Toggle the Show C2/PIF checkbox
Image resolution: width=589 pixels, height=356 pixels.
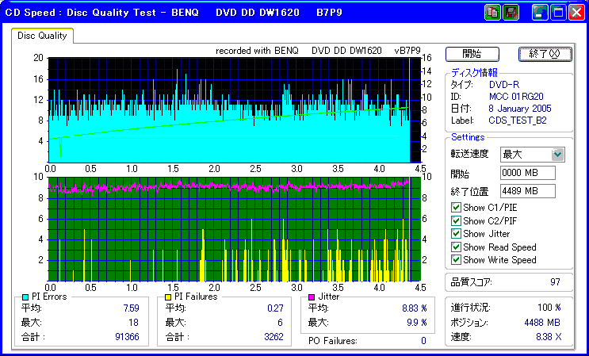tap(455, 221)
